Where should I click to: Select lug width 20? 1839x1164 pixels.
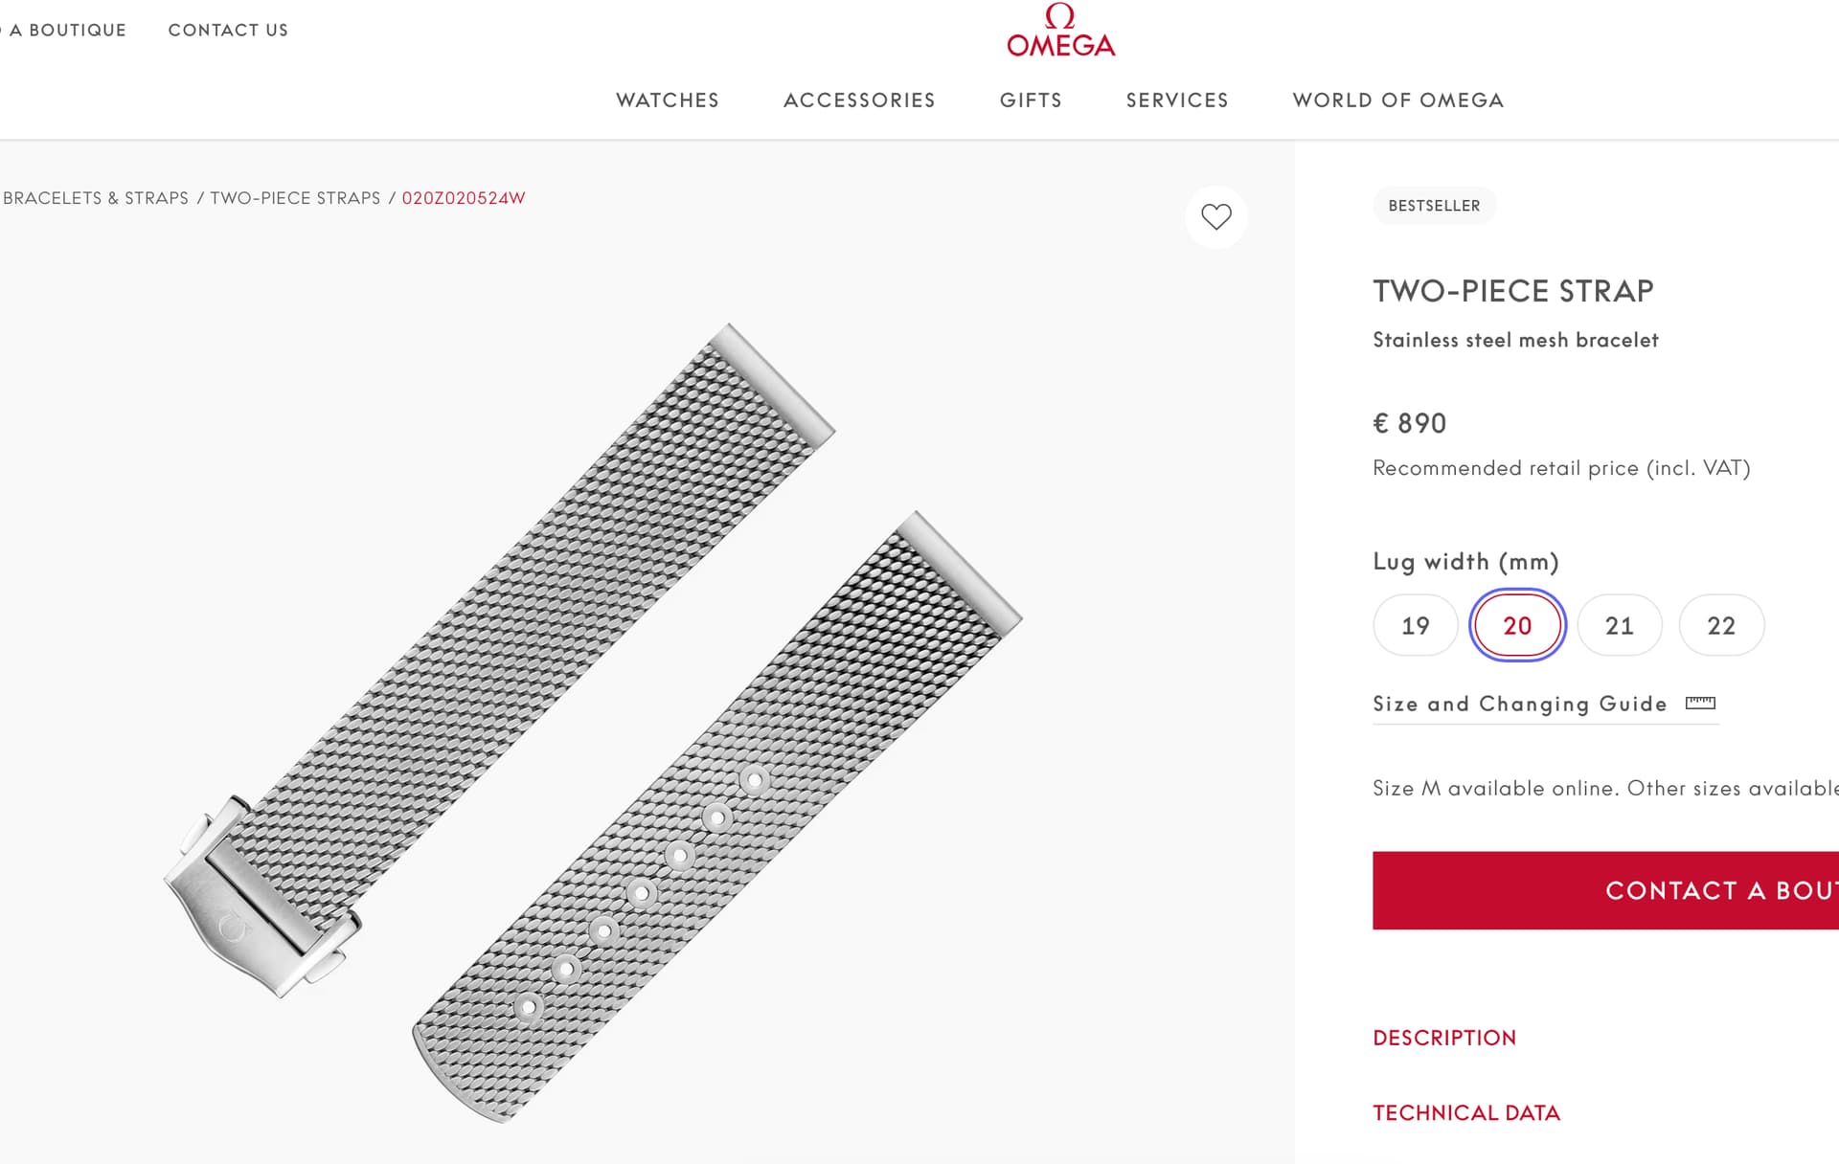[1517, 626]
